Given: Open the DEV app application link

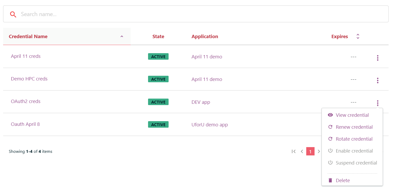Looking at the screenshot, I should [x=201, y=102].
